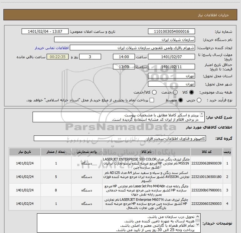Click the شماره نیاز field 1101003054000016

point(172,32)
